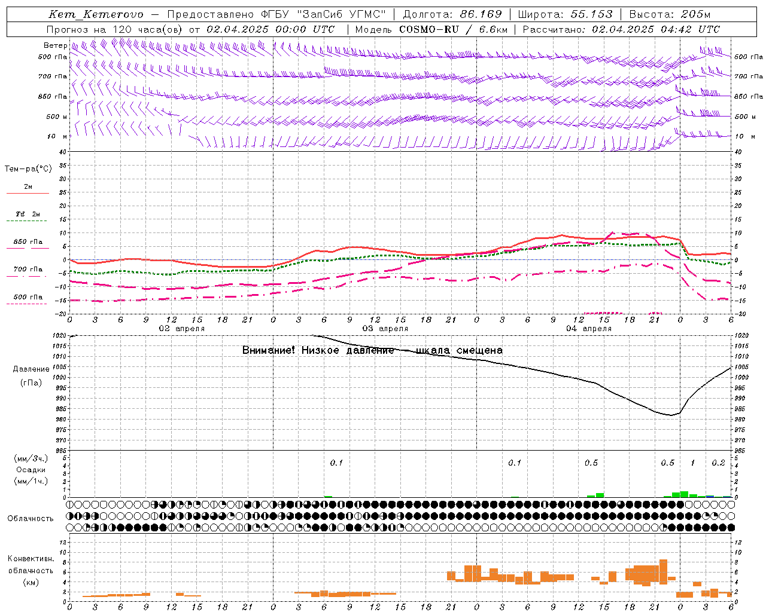Click the Td 2м legend entry
This screenshot has height=612, width=766.
click(28, 214)
